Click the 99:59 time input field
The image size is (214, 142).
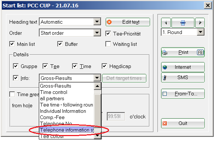coord(116,116)
